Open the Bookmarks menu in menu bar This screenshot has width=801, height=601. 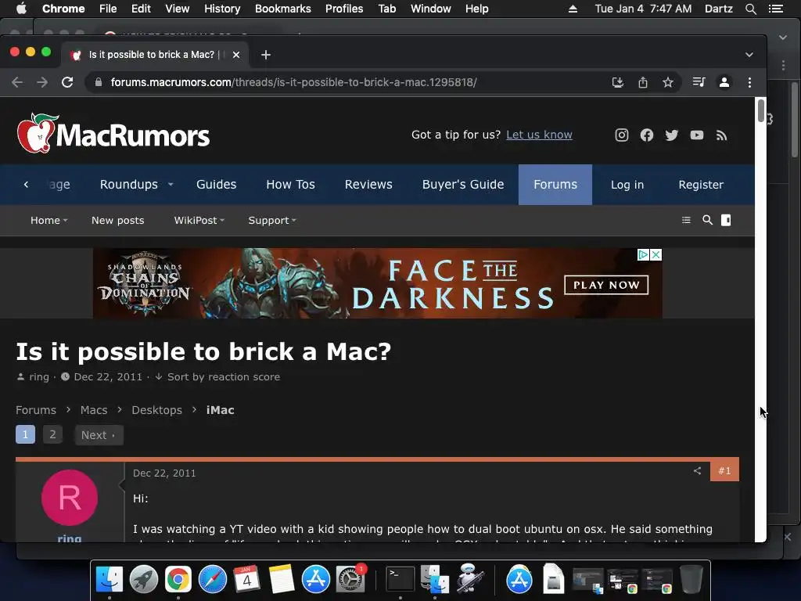pos(283,9)
